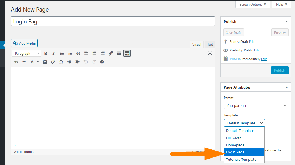The width and height of the screenshot is (295, 165).
Task: Click the Save Draft button
Action: (x=233, y=32)
